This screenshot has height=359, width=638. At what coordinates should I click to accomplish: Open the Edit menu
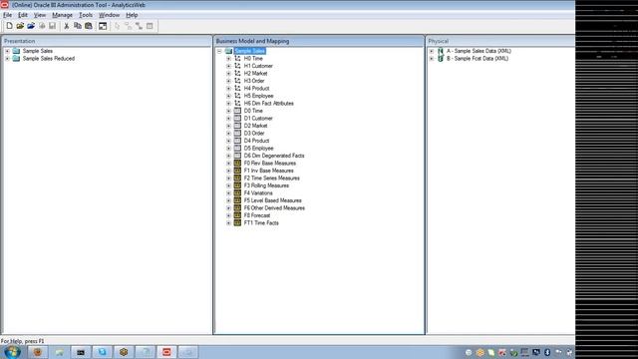(x=22, y=15)
